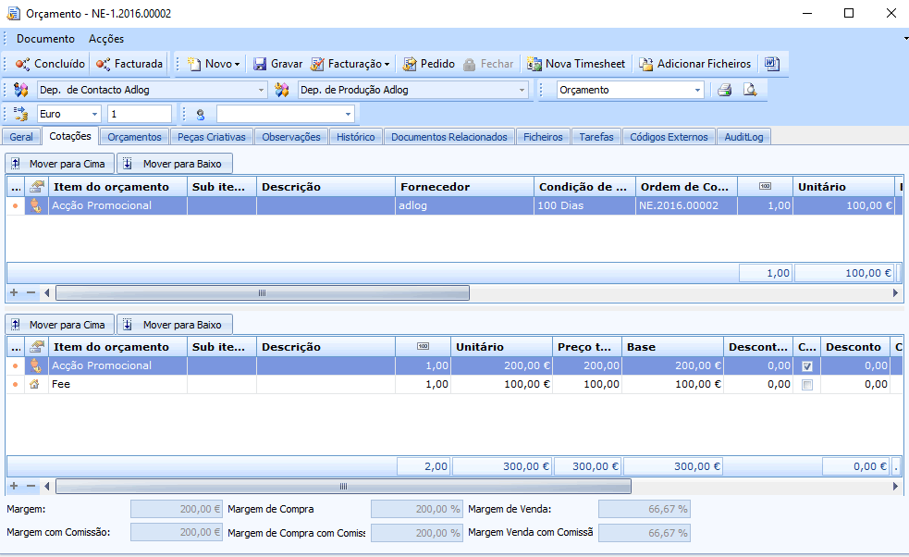Click the print icon in toolbar
909x557 pixels.
click(x=725, y=90)
